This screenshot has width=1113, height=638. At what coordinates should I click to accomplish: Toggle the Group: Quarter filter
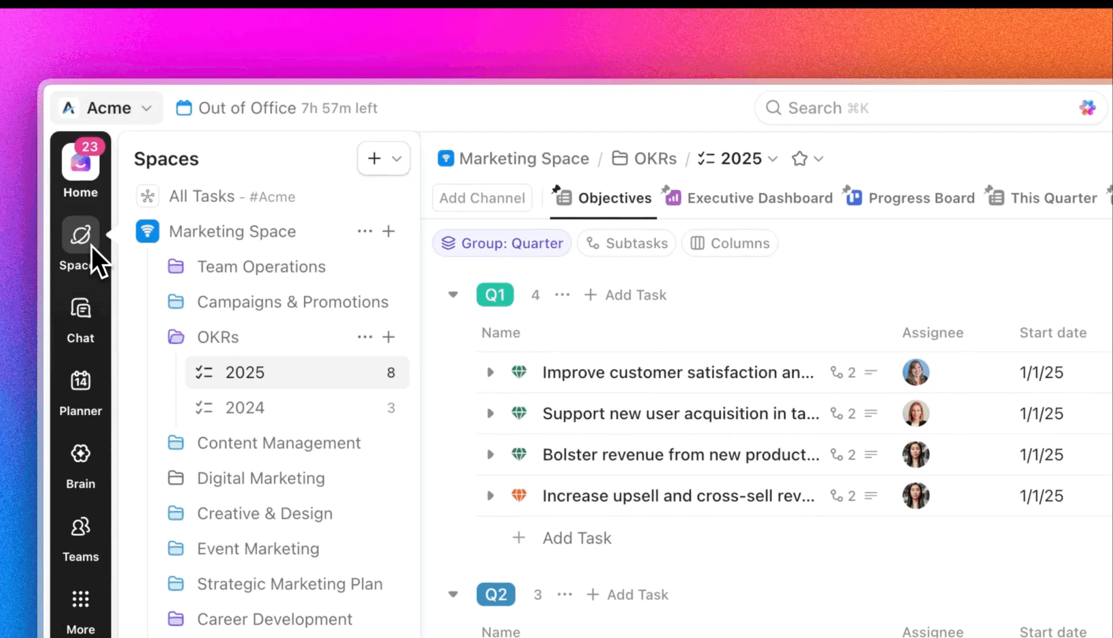502,243
